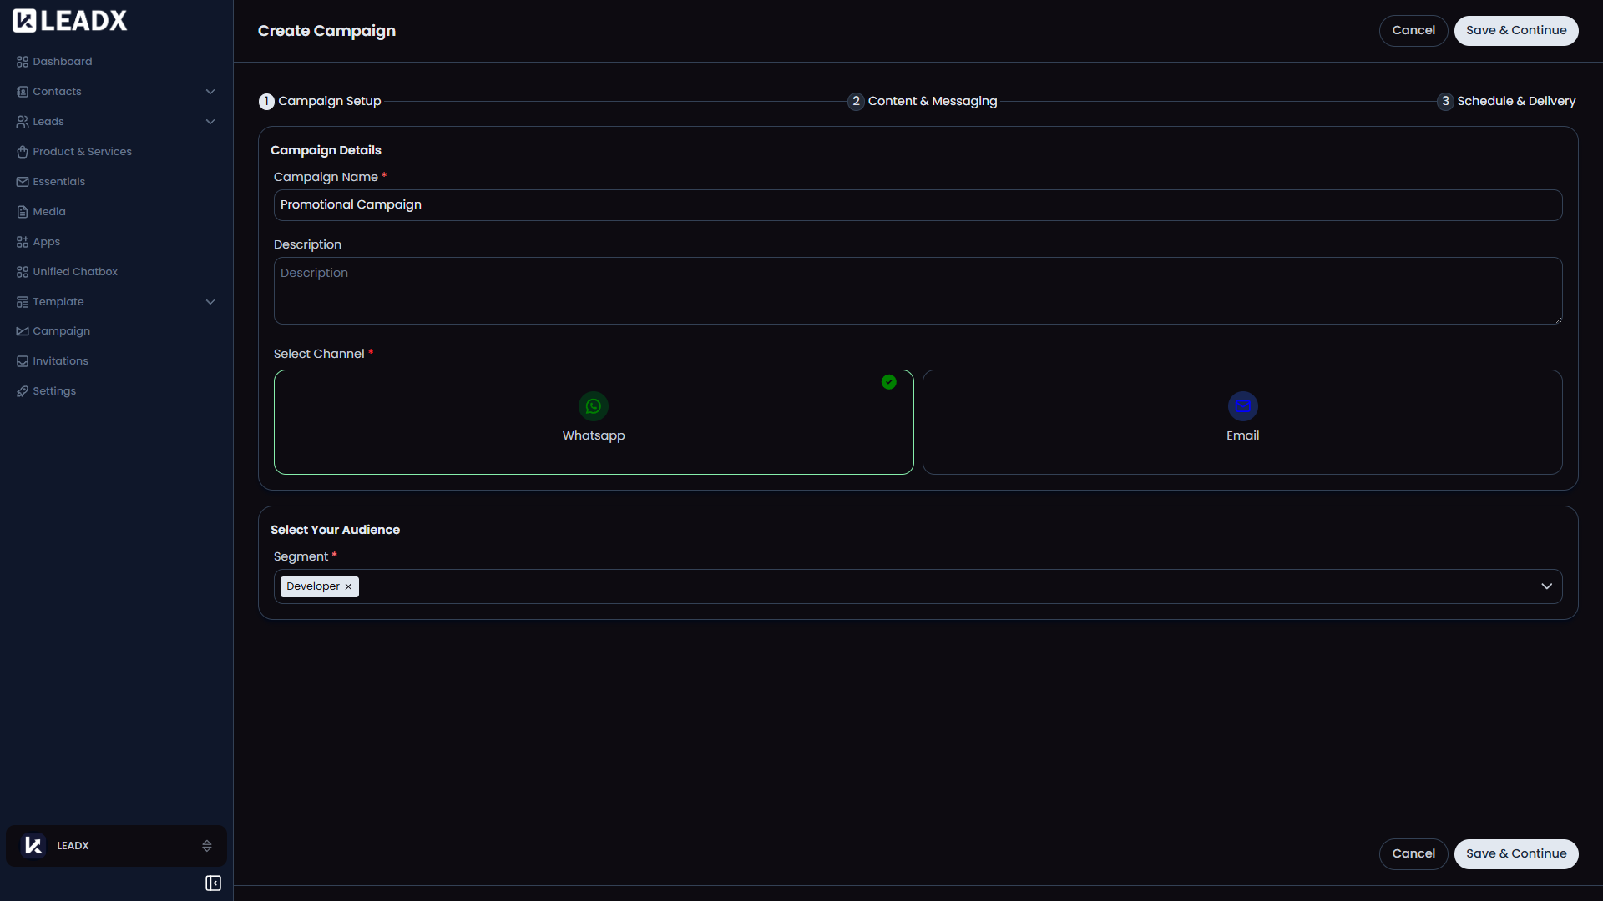Image resolution: width=1603 pixels, height=901 pixels.
Task: Open the Media section
Action: click(48, 212)
